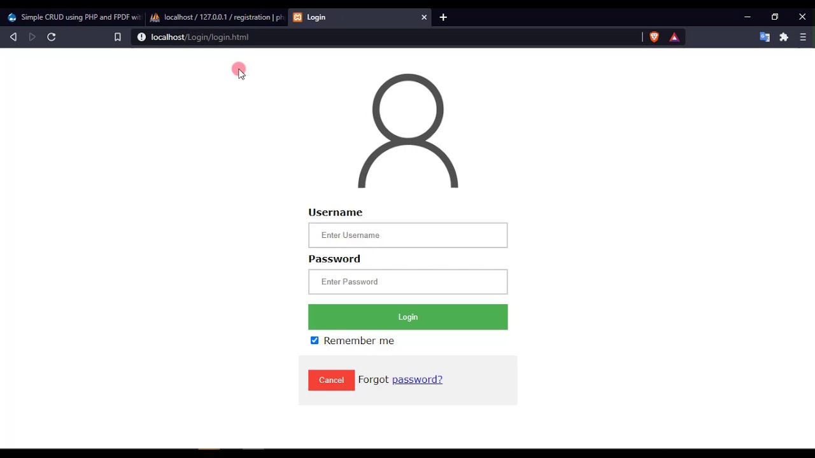Close the Login tab

tap(424, 17)
